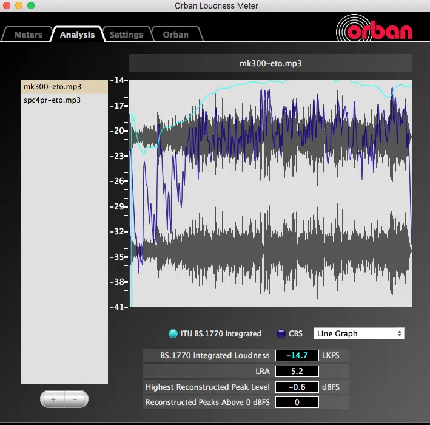This screenshot has height=425, width=430.
Task: Click the Reconstructed Peaks Above 0 dBFS value
Action: tap(297, 402)
